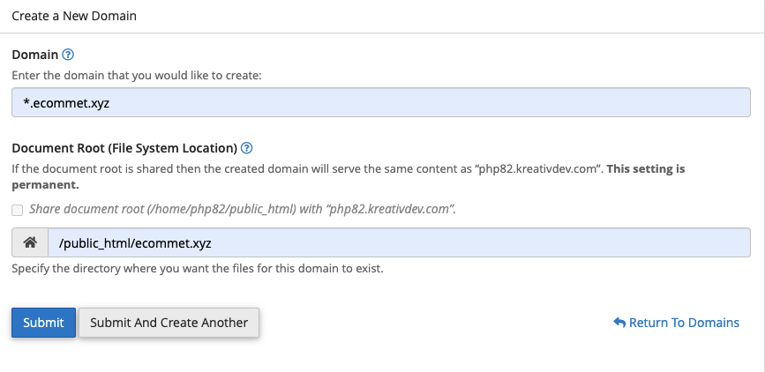Click the home icon before the path field
This screenshot has width=765, height=372.
(29, 242)
